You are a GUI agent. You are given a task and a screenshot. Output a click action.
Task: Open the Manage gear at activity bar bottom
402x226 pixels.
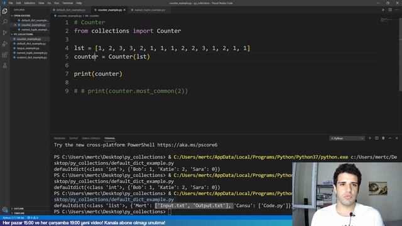click(4, 210)
